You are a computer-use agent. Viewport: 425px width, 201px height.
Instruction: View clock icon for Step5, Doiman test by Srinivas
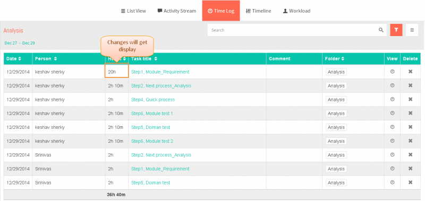click(x=392, y=182)
